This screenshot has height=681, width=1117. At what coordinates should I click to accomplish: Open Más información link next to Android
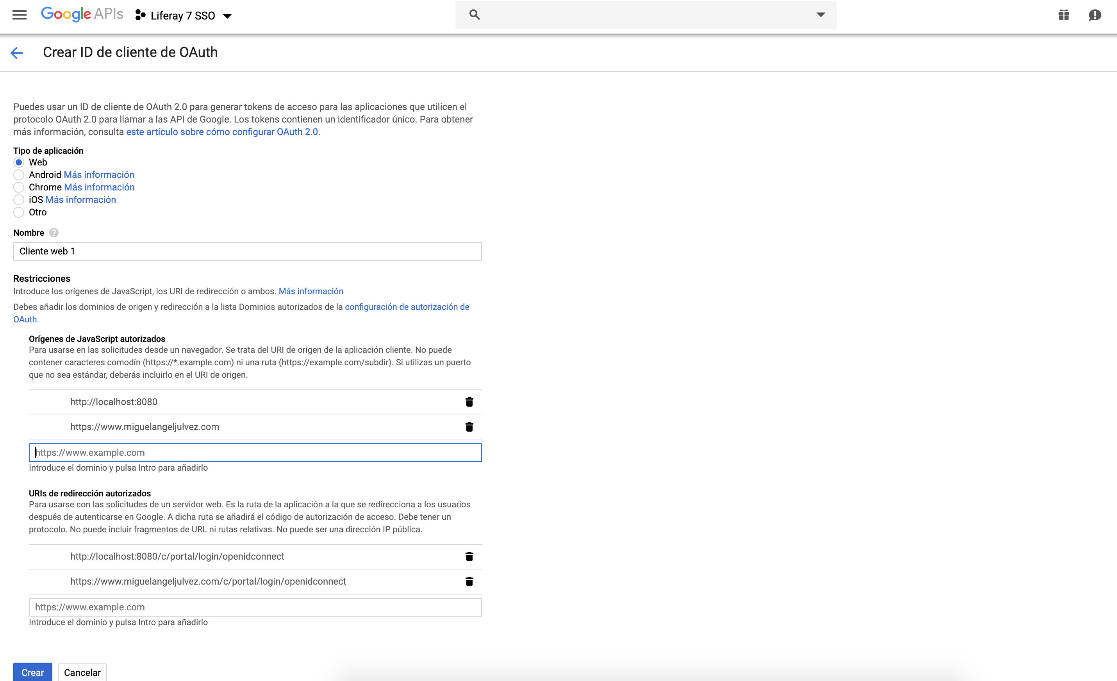[99, 175]
